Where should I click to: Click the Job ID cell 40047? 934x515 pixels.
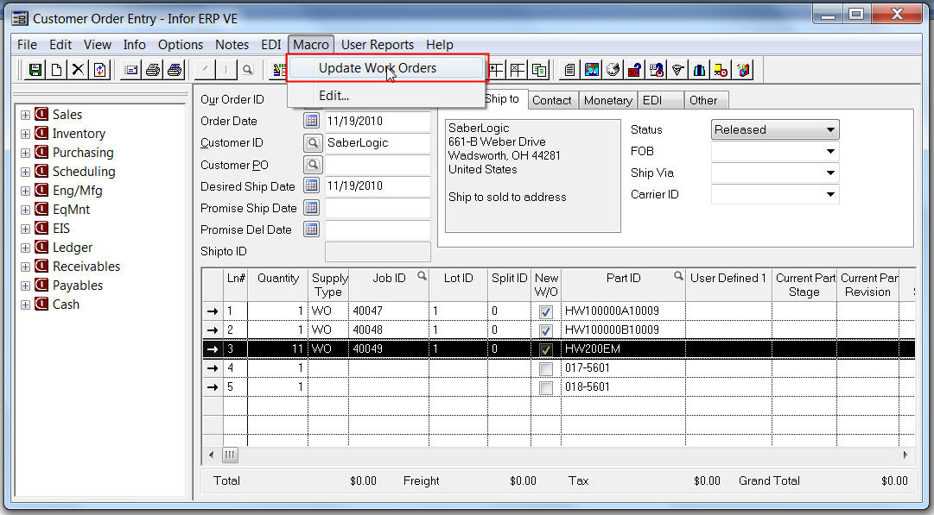pos(388,311)
